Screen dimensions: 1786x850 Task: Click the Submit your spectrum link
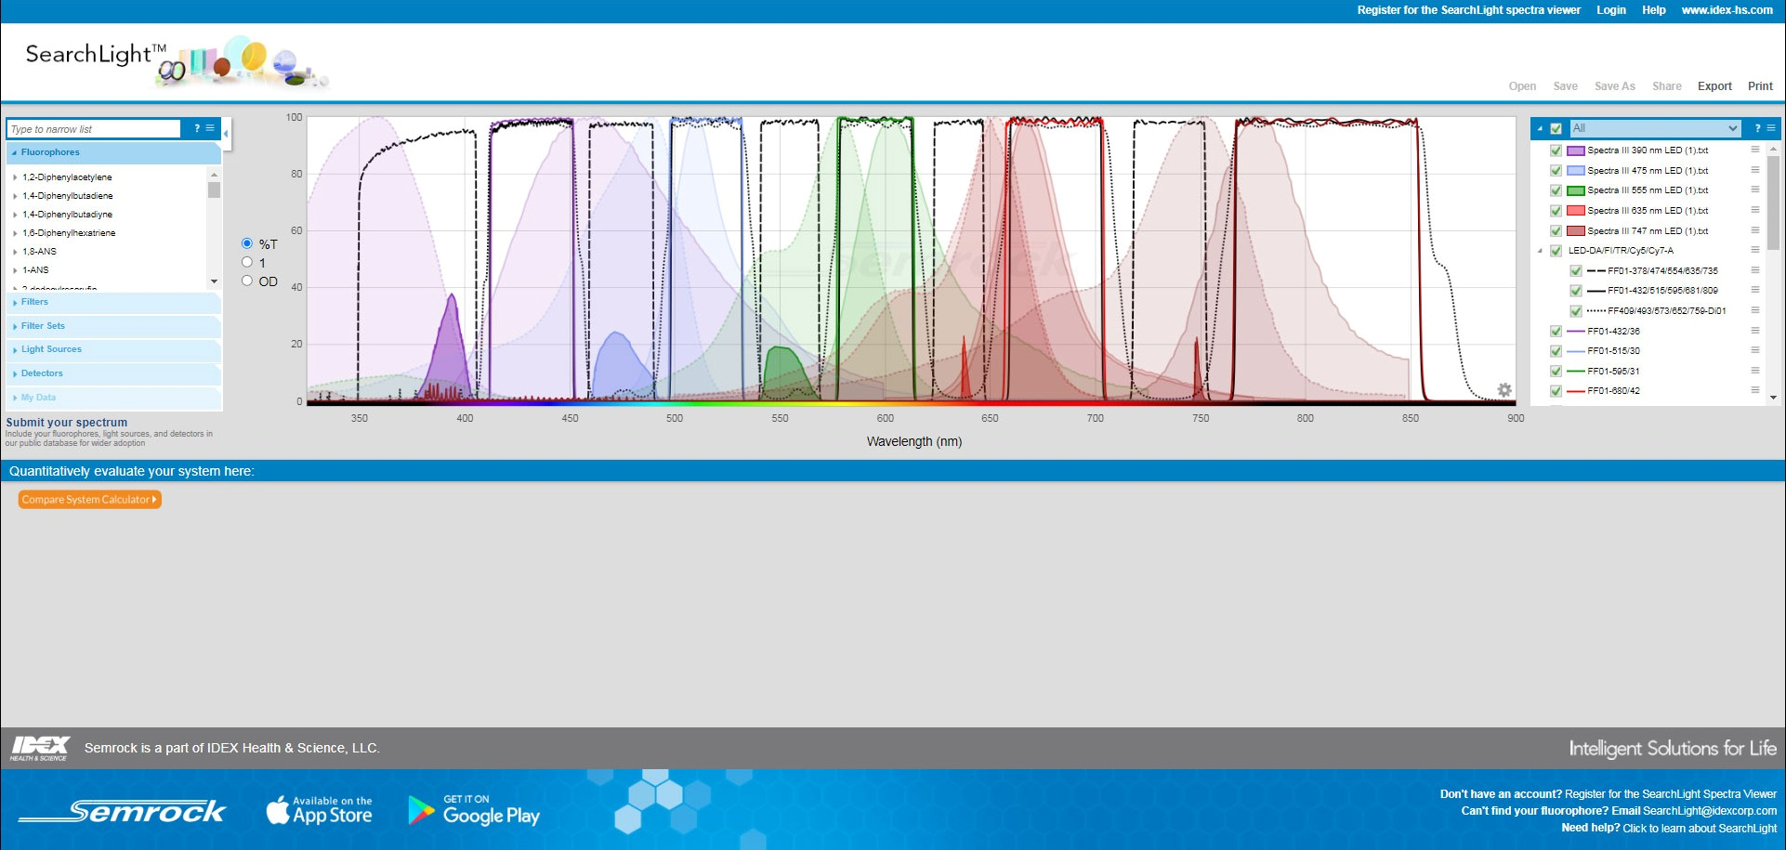coord(67,423)
